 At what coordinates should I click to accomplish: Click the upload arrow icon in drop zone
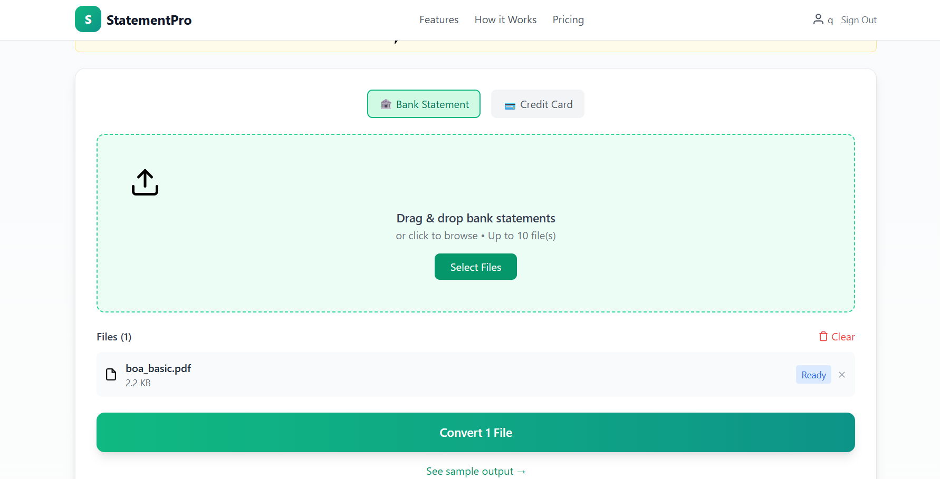coord(145,182)
